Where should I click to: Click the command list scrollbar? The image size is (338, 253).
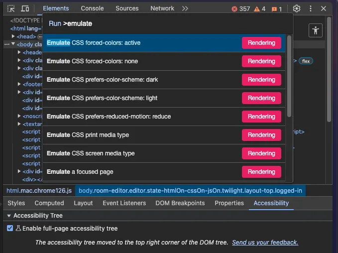[x=289, y=76]
